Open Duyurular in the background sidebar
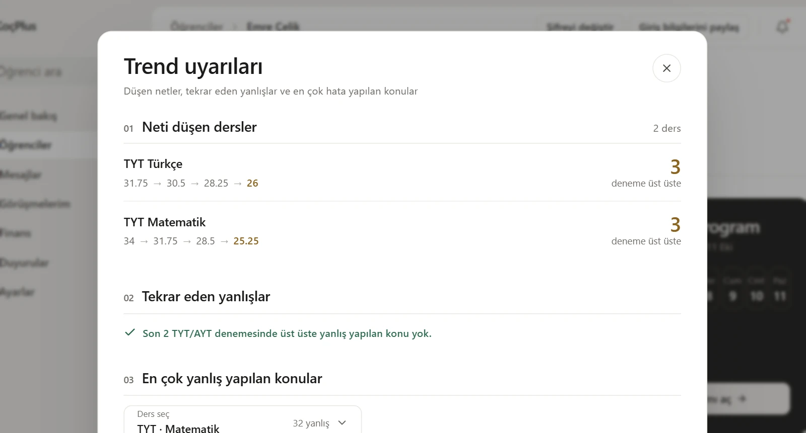Image resolution: width=806 pixels, height=433 pixels. [24, 263]
